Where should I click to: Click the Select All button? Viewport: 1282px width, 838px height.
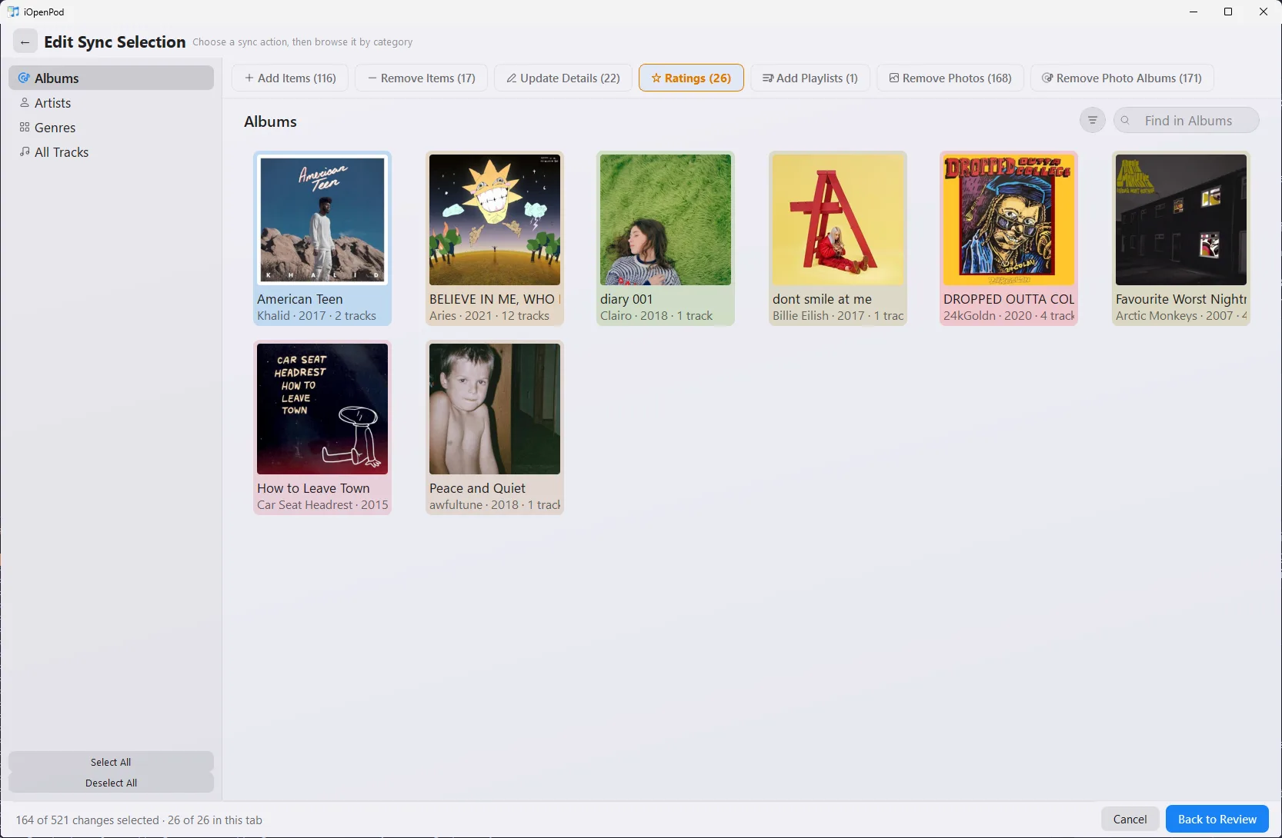111,762
